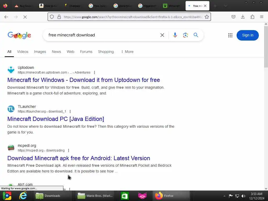Close the active free minecraft tab
Image resolution: width=268 pixels, height=201 pixels.
(205, 6)
